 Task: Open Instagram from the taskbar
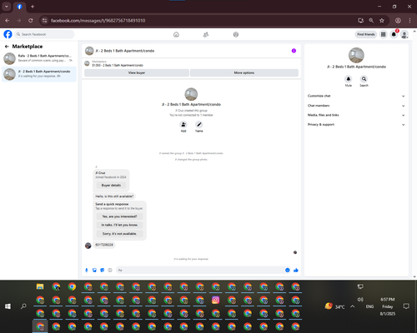click(x=216, y=300)
